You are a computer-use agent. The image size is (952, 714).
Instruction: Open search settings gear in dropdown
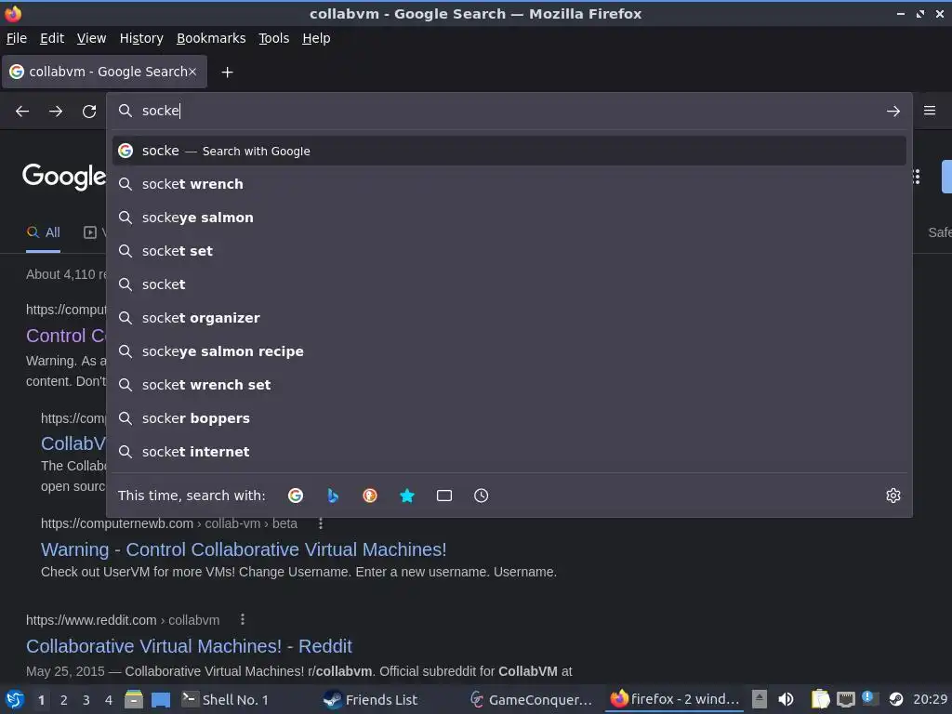(x=892, y=496)
